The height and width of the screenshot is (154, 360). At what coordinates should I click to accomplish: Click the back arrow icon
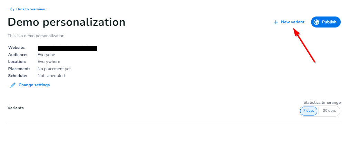pos(12,9)
